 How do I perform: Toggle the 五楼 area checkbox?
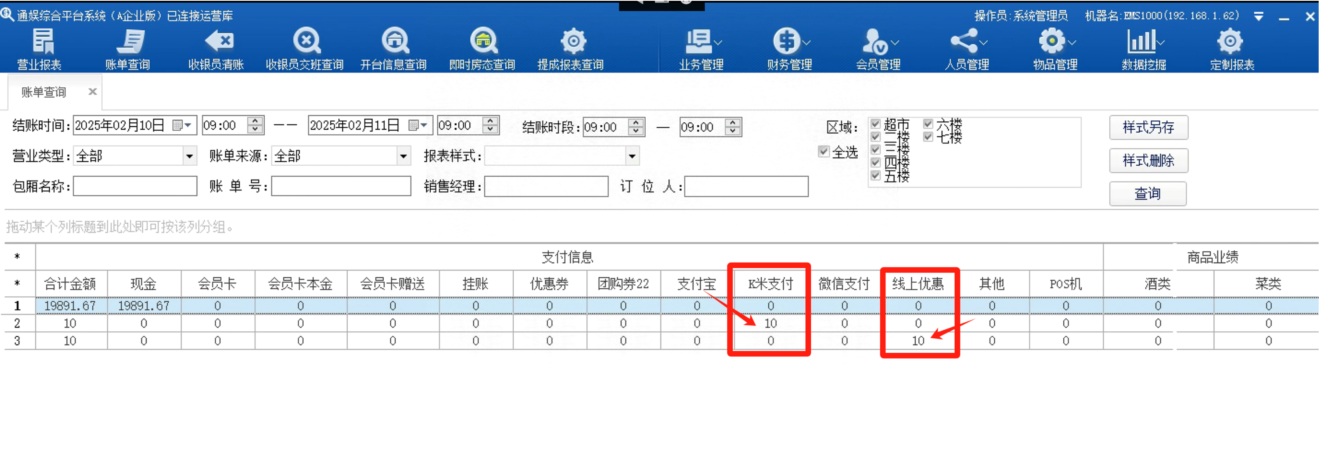875,176
